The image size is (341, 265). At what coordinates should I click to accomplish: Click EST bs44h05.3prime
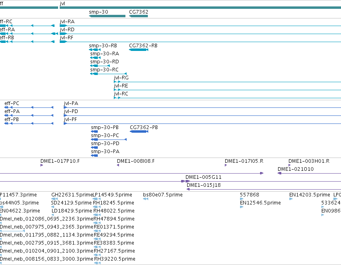(1, 207)
